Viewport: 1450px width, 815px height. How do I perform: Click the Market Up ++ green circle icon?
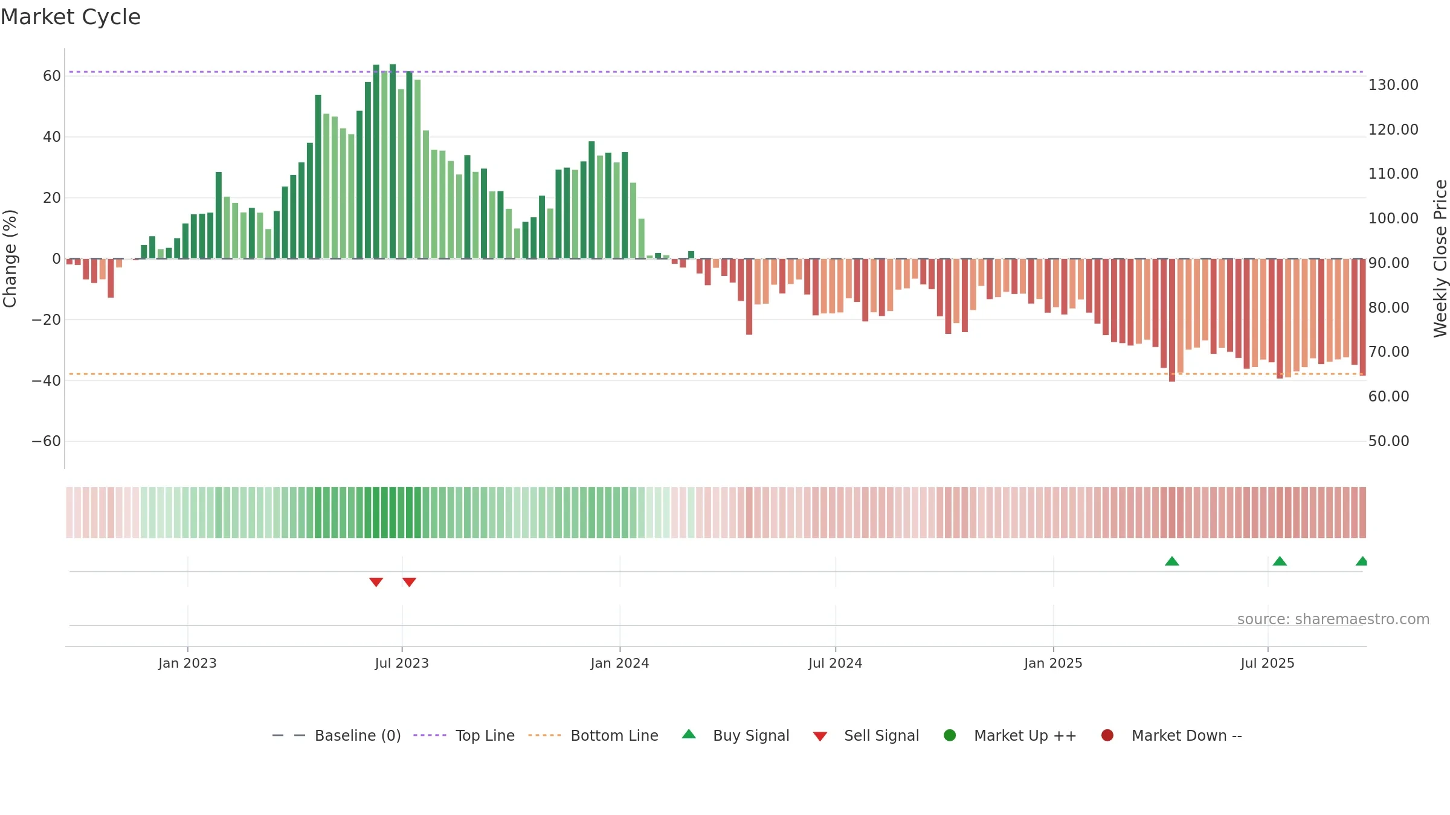pyautogui.click(x=950, y=735)
